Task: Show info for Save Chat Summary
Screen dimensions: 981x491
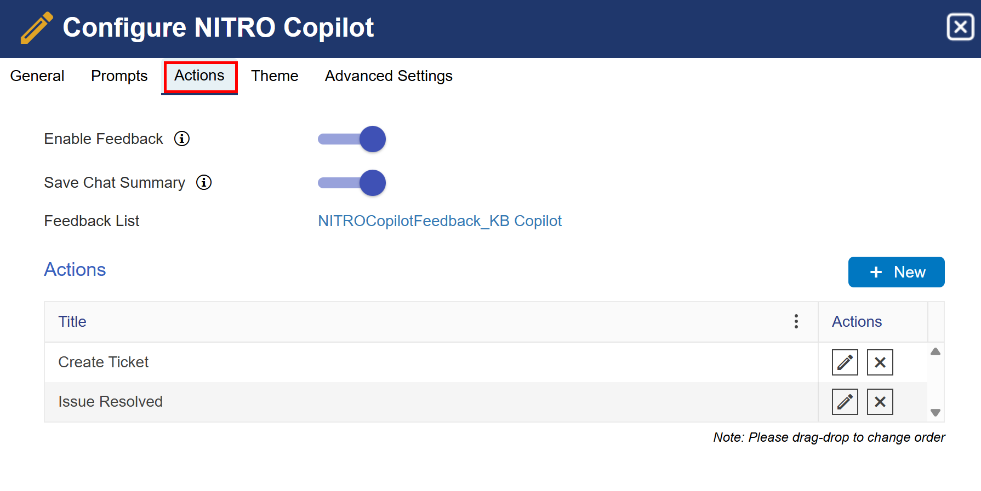Action: click(204, 183)
